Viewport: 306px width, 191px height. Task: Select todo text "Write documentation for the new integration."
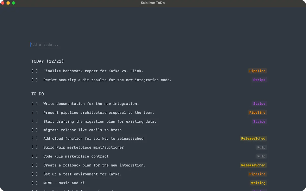click(91, 104)
